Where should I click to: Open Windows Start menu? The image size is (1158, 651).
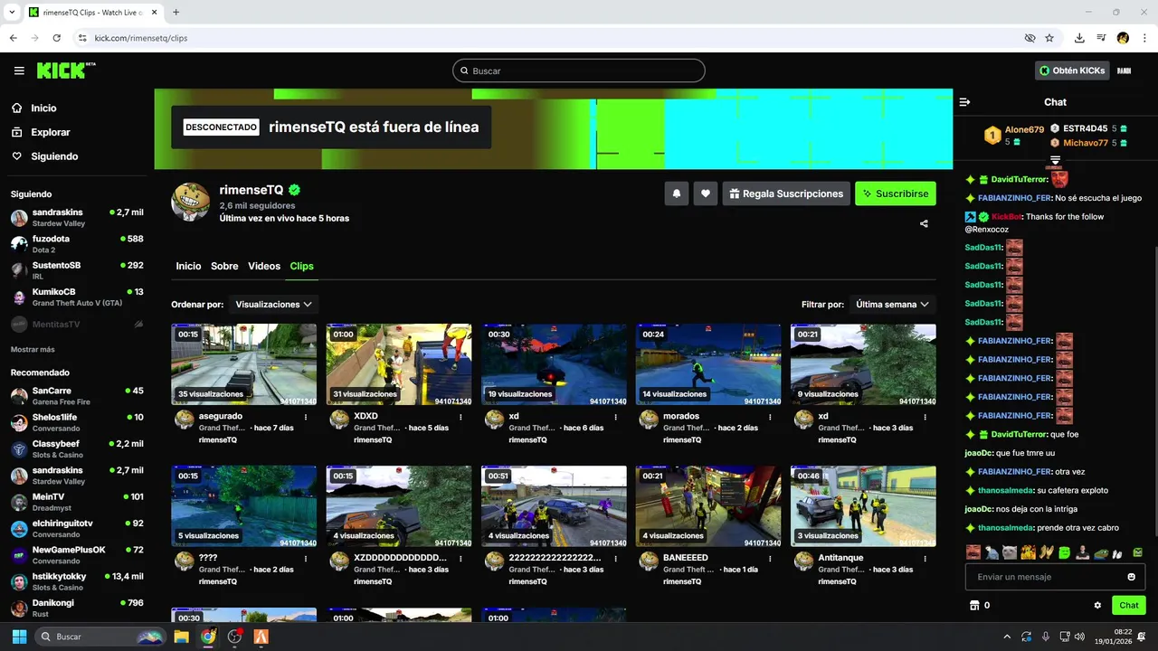pyautogui.click(x=19, y=637)
